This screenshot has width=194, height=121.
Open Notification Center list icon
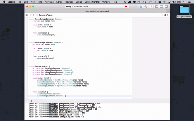(189, 2)
